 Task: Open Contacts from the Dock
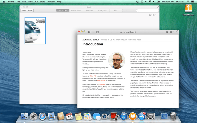60,116
